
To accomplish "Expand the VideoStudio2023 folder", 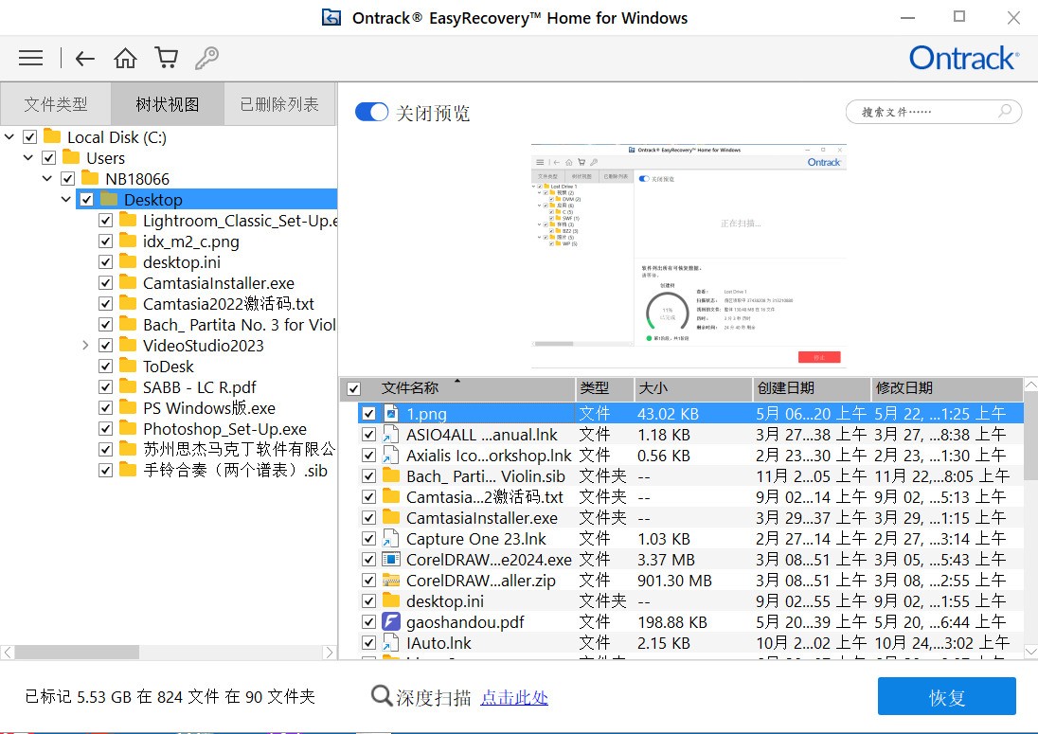I will [84, 345].
